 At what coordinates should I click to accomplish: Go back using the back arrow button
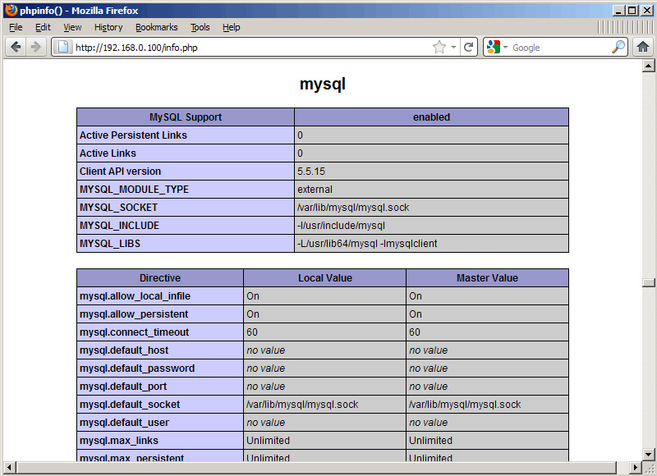point(16,47)
